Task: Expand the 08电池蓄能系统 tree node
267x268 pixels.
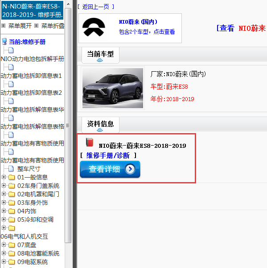Action: (4, 253)
